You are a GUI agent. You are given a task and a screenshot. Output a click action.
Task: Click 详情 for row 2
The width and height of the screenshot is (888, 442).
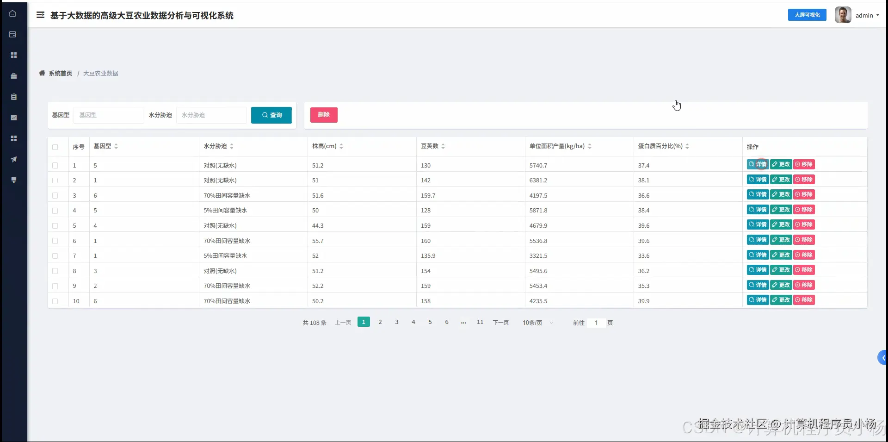758,180
